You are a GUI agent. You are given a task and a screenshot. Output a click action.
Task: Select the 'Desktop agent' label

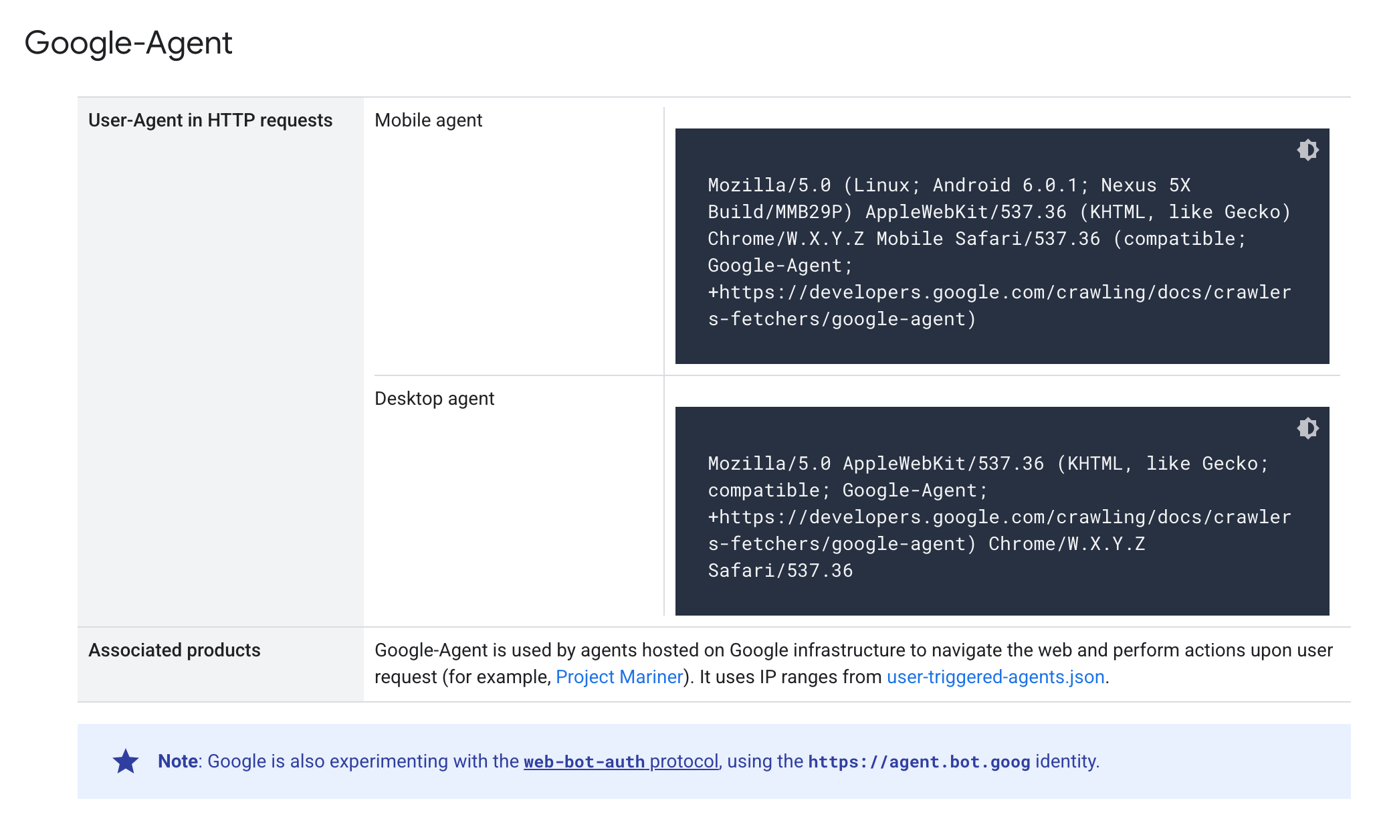pyautogui.click(x=434, y=399)
